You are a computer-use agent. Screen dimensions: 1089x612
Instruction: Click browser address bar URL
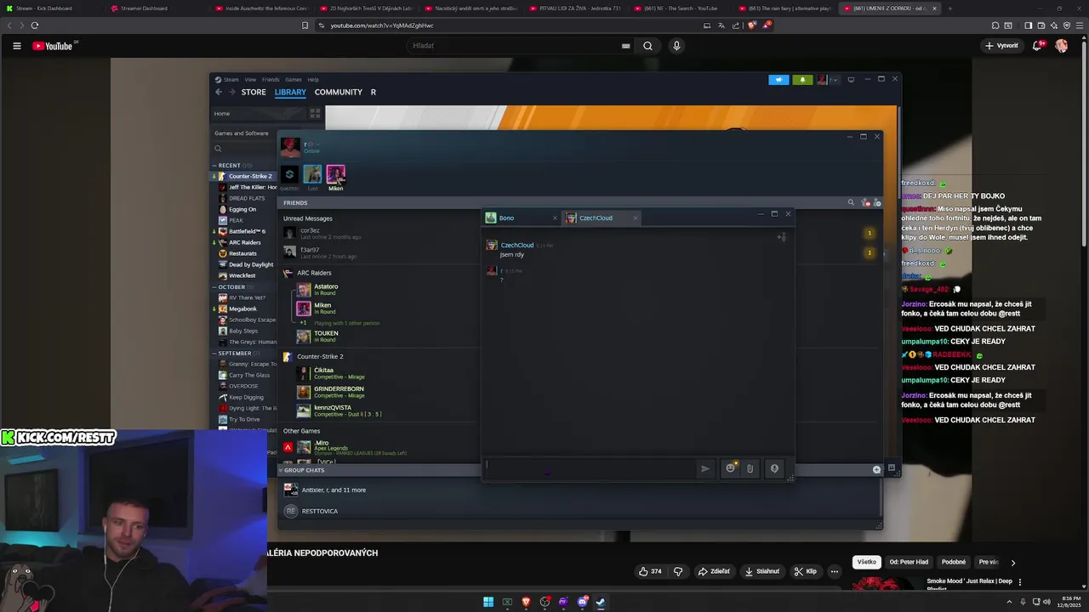(x=381, y=25)
